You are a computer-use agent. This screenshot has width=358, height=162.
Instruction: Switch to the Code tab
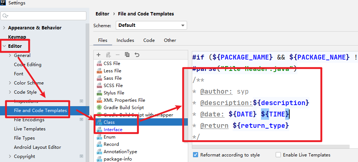[x=149, y=40]
